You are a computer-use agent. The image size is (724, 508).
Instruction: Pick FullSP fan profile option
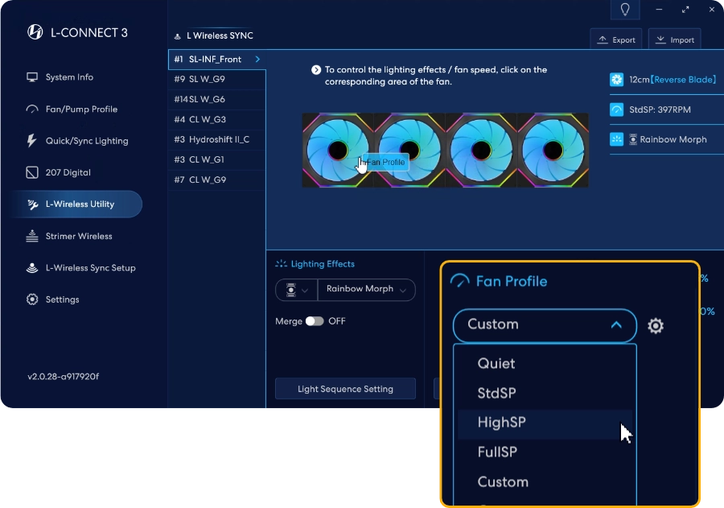pos(497,452)
